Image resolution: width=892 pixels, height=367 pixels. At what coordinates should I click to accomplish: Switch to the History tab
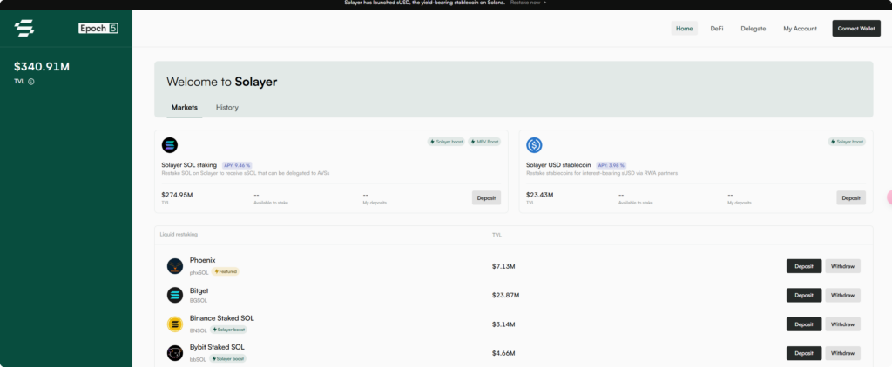coord(227,107)
